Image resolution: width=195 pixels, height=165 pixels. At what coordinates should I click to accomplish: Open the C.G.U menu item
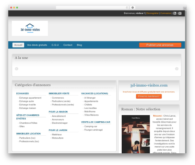coord(55,45)
